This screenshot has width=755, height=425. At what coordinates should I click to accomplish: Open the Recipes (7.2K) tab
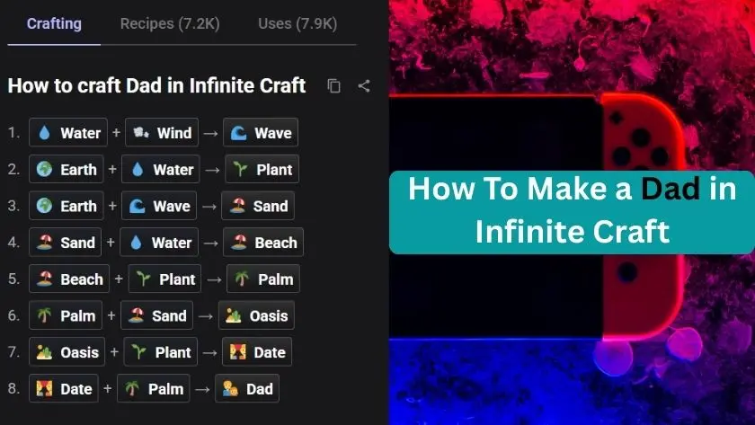click(x=170, y=23)
